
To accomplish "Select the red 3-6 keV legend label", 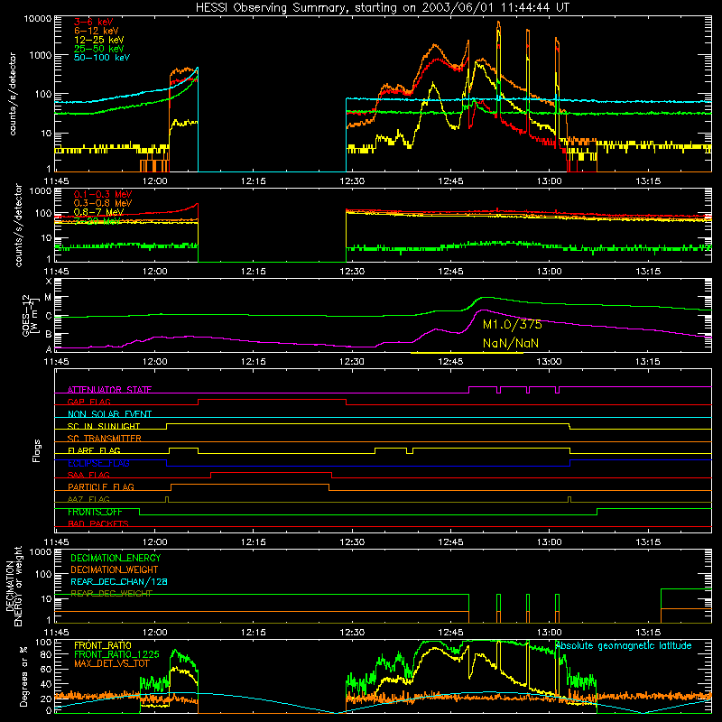I will click(94, 22).
